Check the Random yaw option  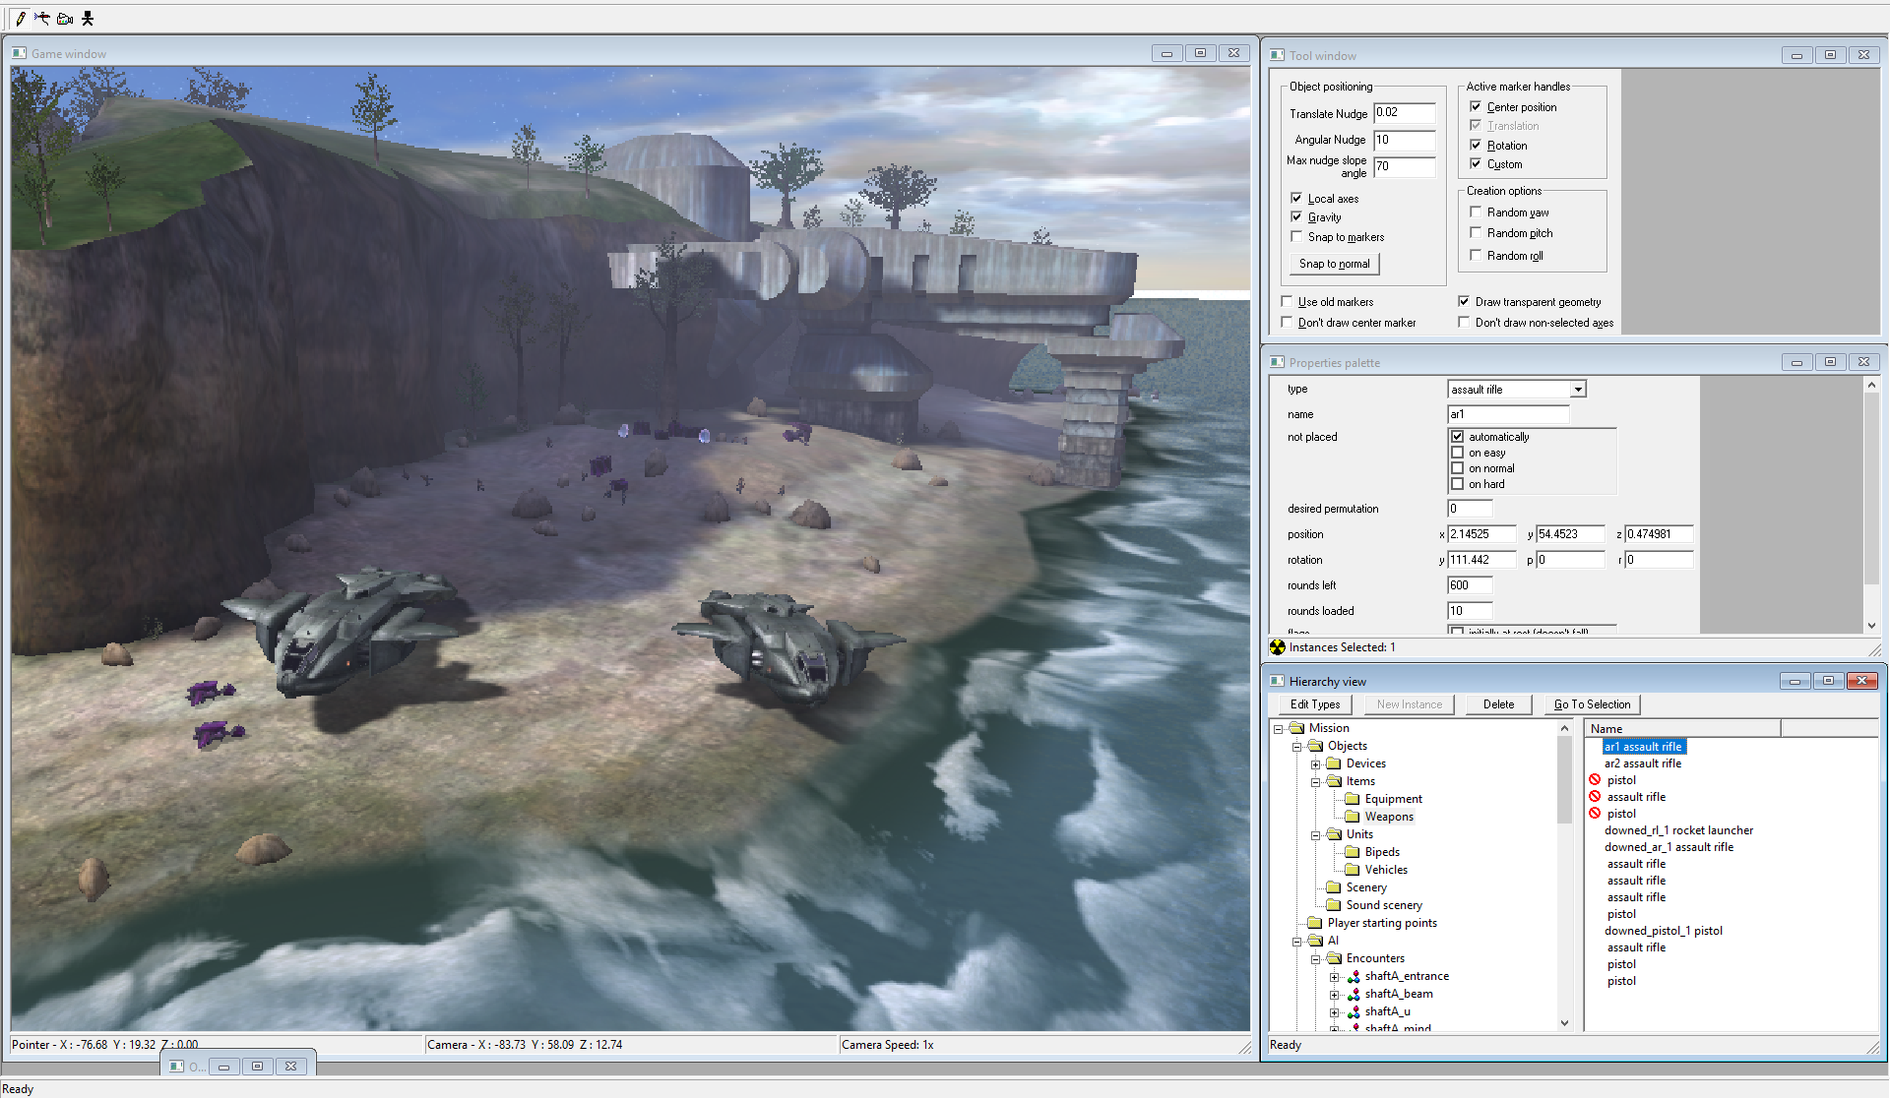coord(1476,212)
